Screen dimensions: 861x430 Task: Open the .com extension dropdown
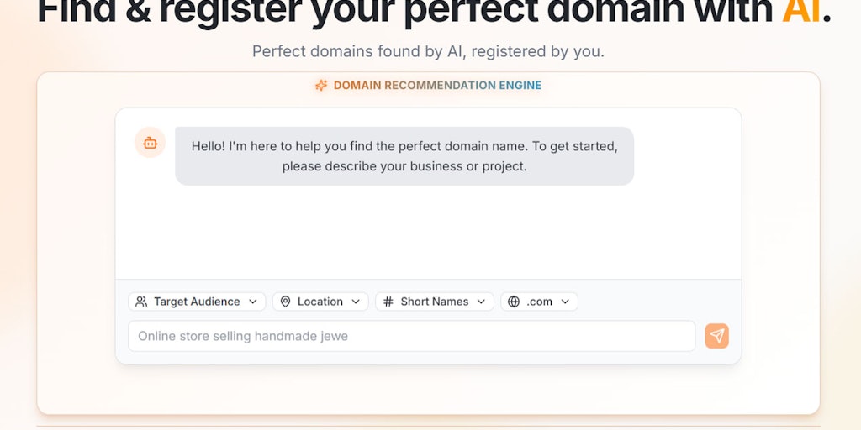[x=539, y=302]
